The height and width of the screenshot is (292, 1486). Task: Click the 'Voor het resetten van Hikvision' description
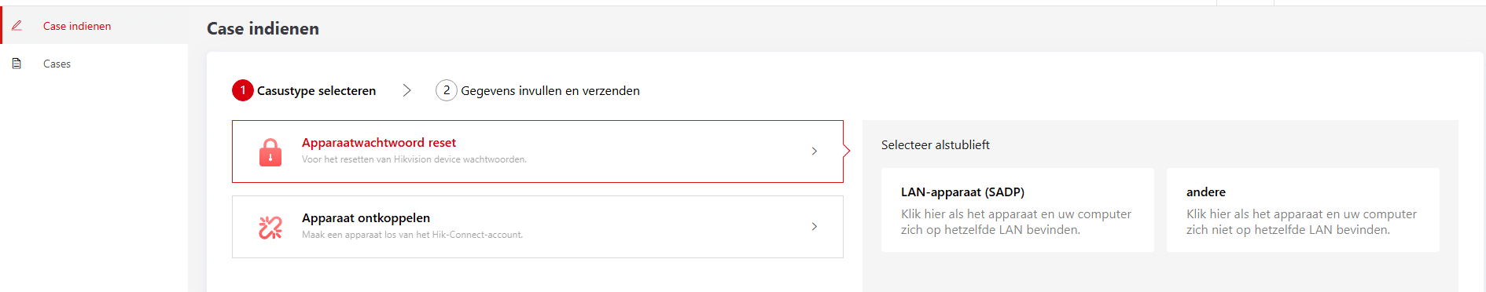click(x=414, y=159)
